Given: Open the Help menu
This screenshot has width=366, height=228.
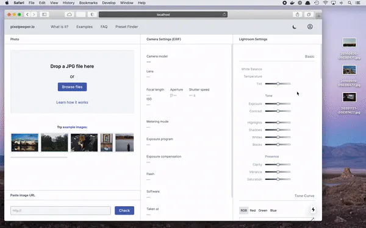Looking at the screenshot, I should coord(142,3).
